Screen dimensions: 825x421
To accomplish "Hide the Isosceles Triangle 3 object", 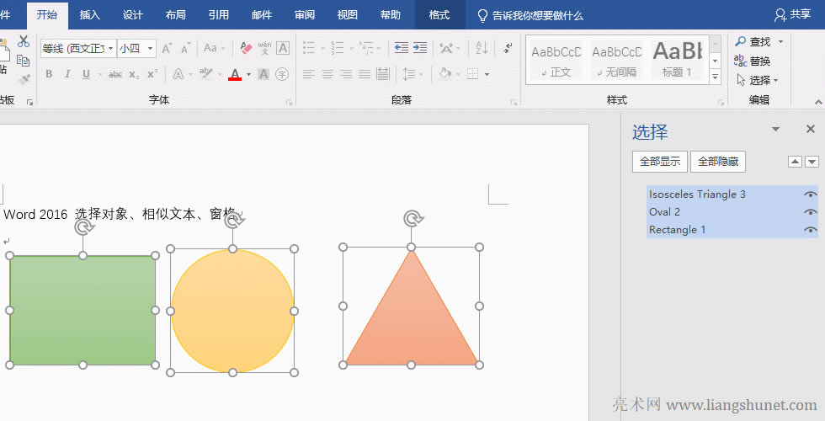I will pyautogui.click(x=810, y=195).
